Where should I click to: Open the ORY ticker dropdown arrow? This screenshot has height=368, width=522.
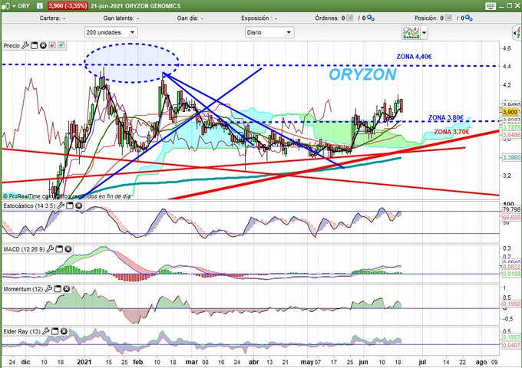14,6
